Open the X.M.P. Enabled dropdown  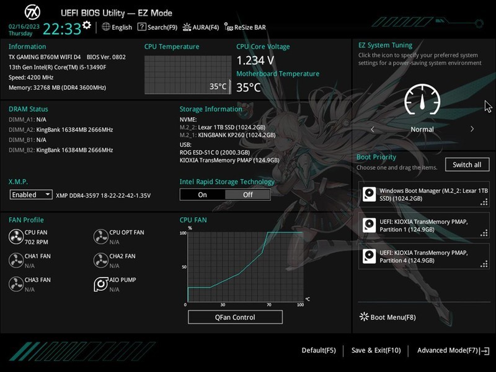tap(31, 195)
